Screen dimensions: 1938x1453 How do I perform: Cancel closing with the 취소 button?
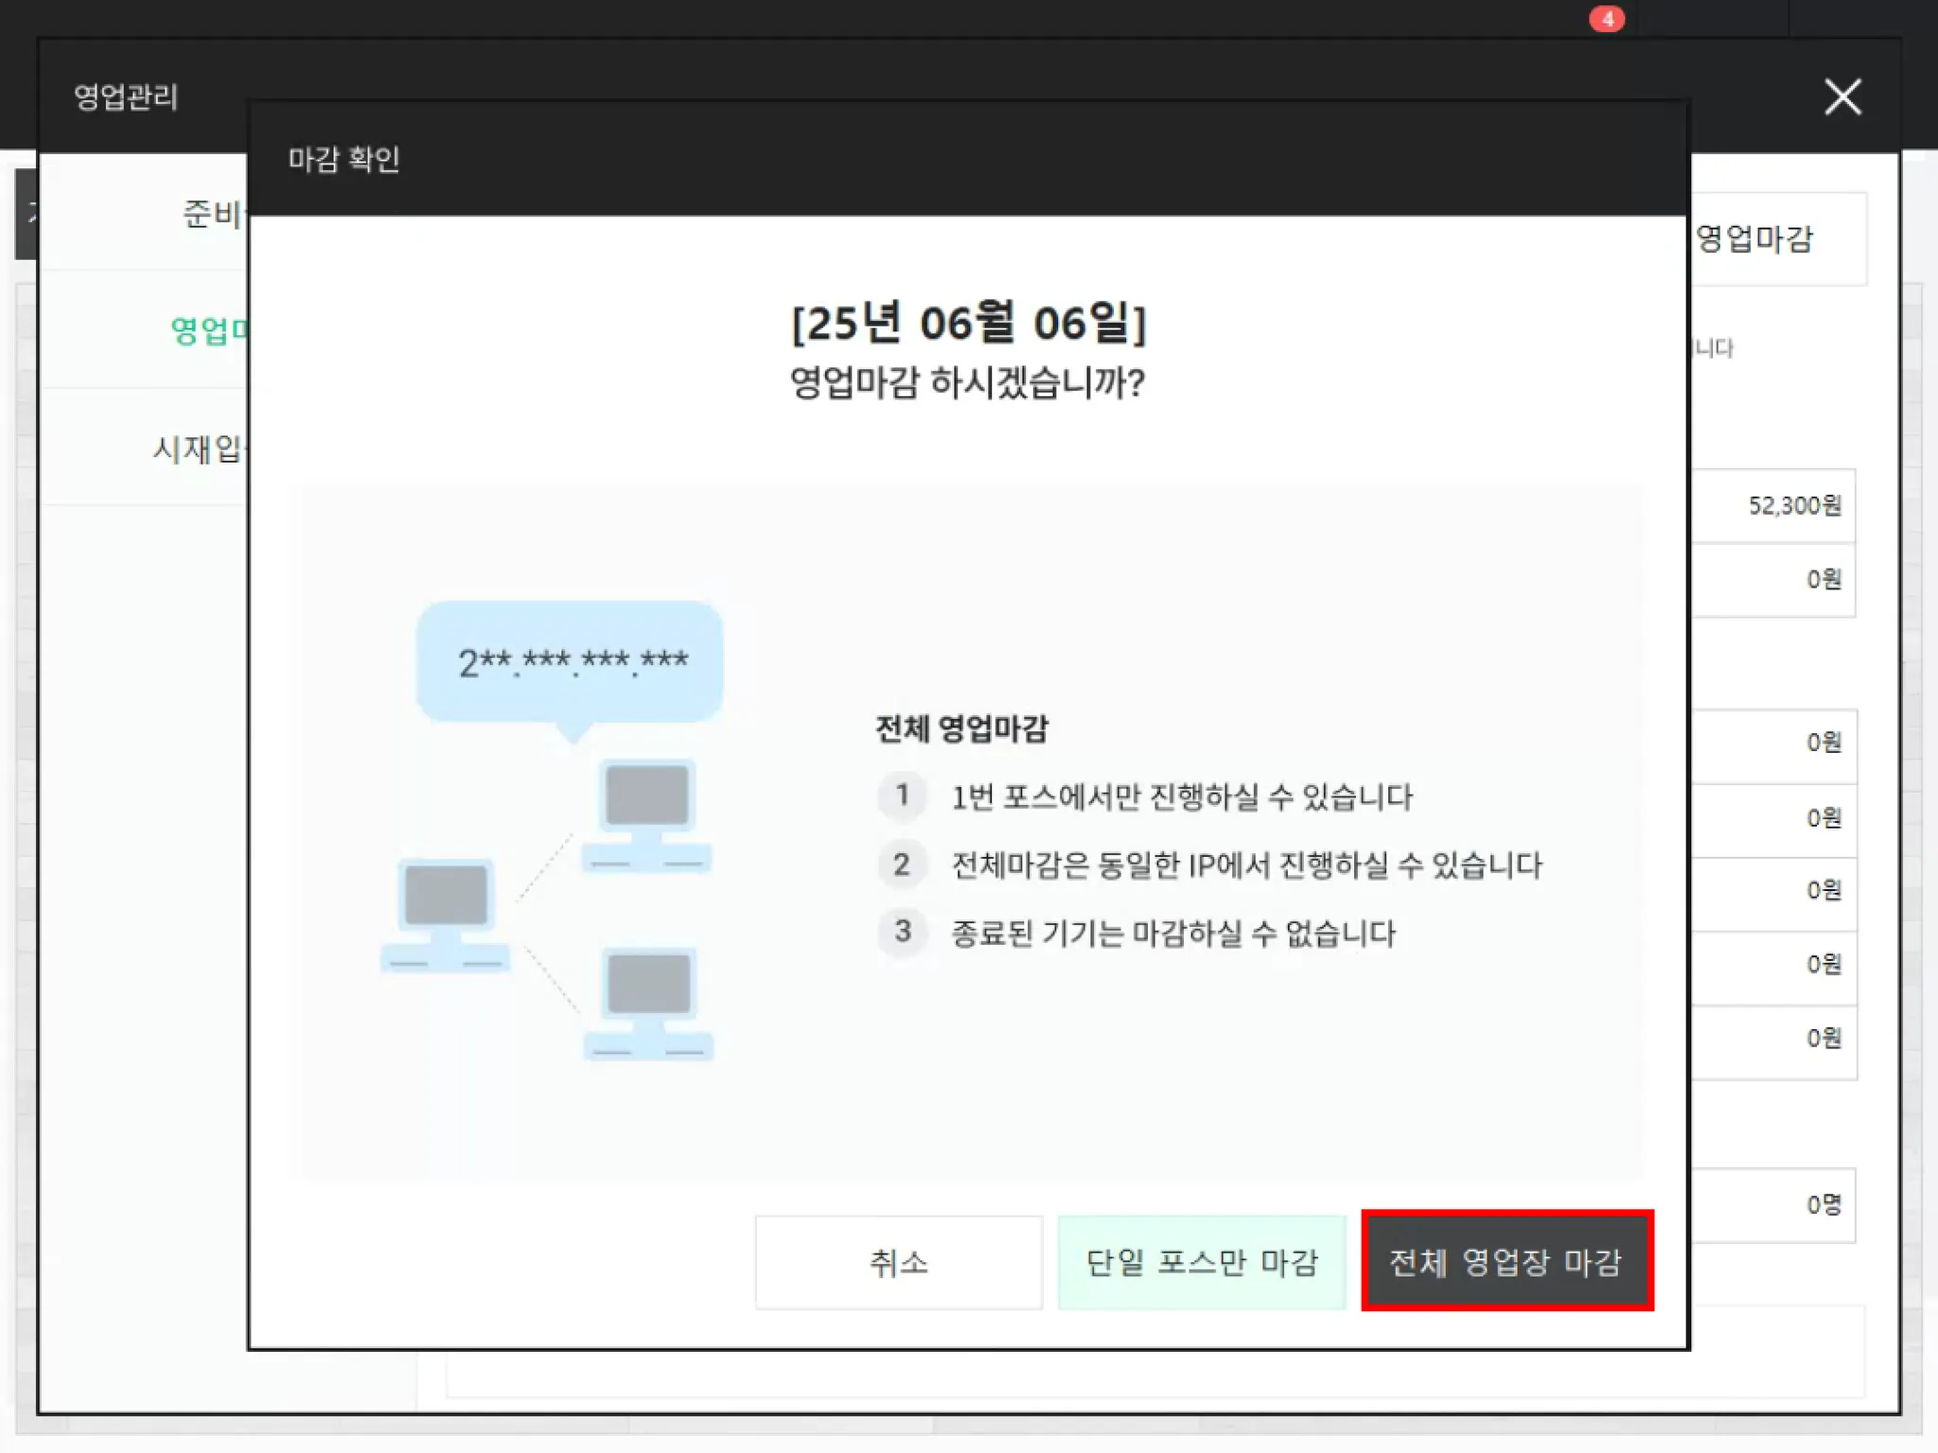point(898,1263)
